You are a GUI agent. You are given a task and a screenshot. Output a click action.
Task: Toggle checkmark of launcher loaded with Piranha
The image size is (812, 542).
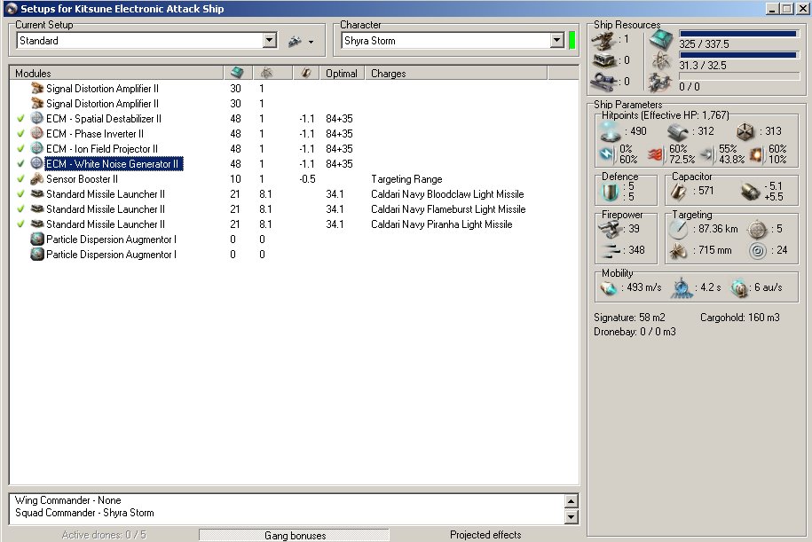(20, 224)
